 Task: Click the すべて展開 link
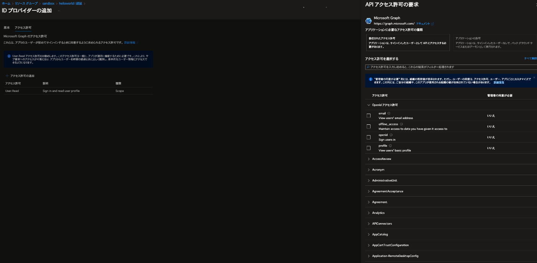(530, 58)
